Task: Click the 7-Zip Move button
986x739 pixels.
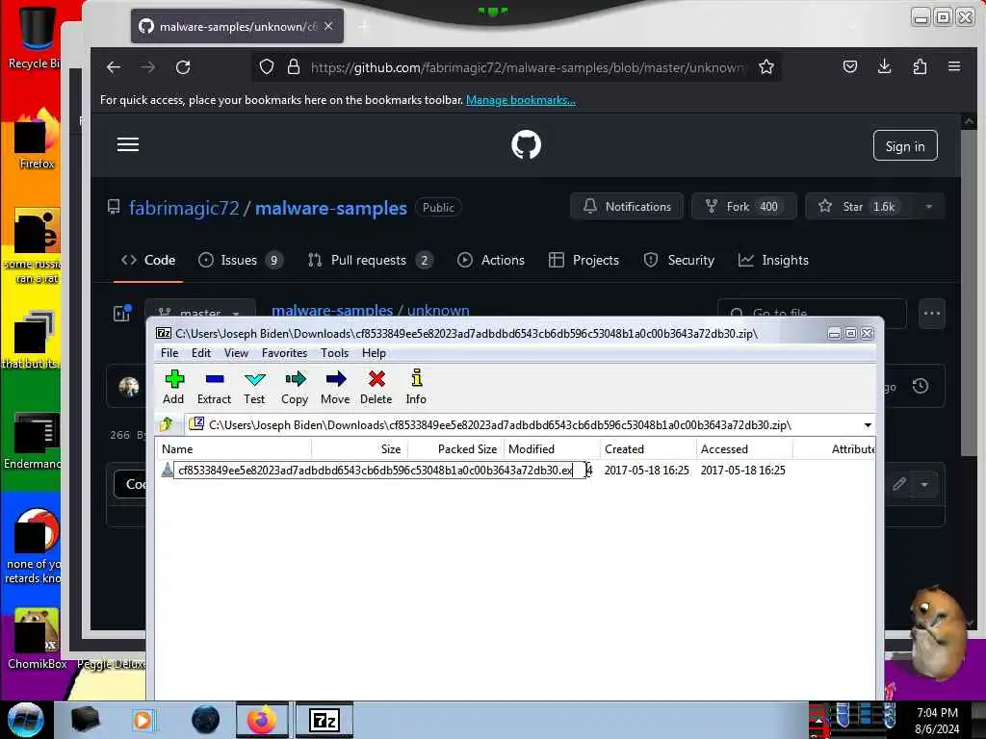Action: (335, 387)
